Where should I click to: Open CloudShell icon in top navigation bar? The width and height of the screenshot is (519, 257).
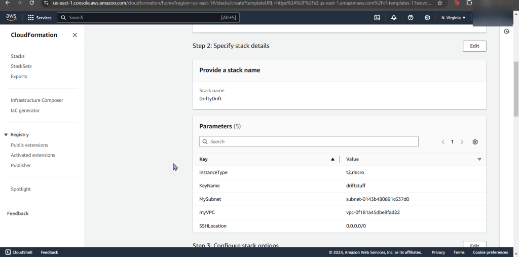[x=377, y=18]
